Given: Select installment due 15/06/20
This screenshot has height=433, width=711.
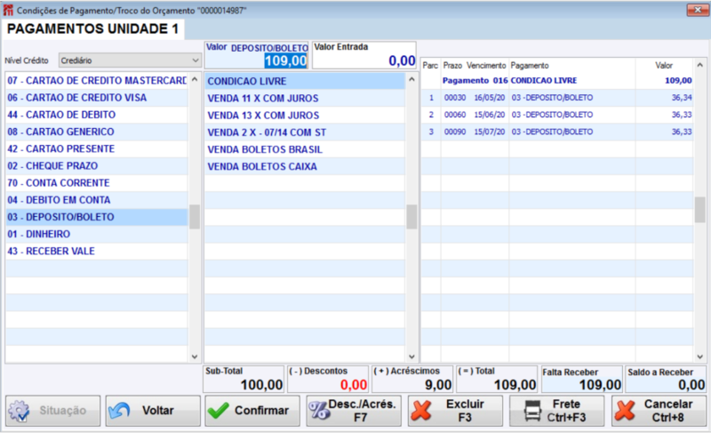Looking at the screenshot, I should [x=557, y=115].
